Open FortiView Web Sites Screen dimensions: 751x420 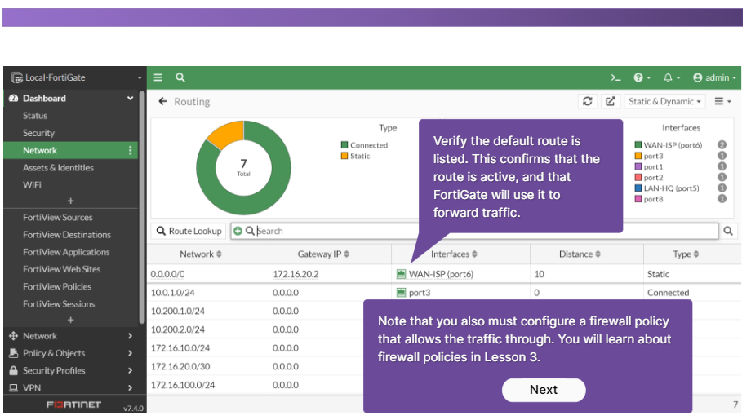tap(62, 269)
